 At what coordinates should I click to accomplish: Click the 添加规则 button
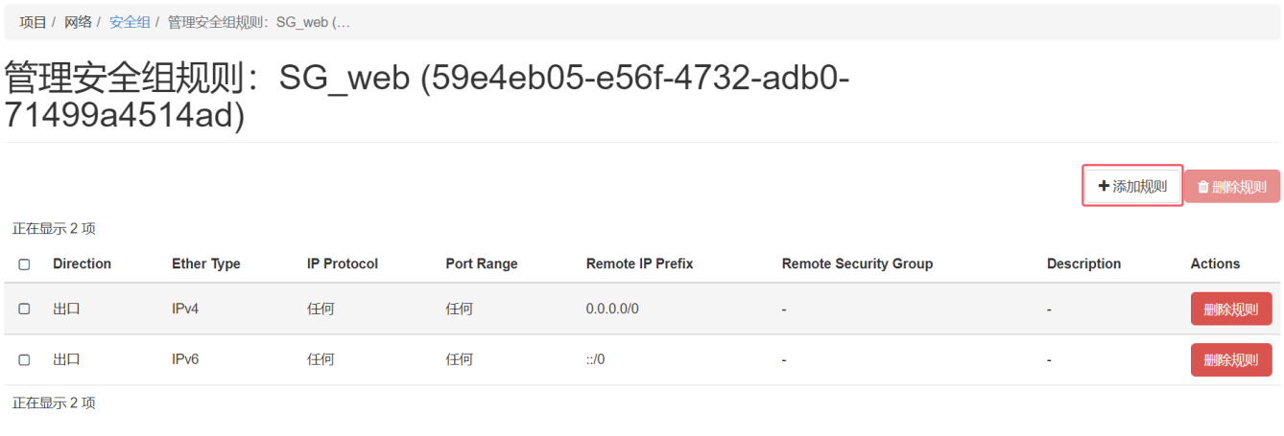1132,187
